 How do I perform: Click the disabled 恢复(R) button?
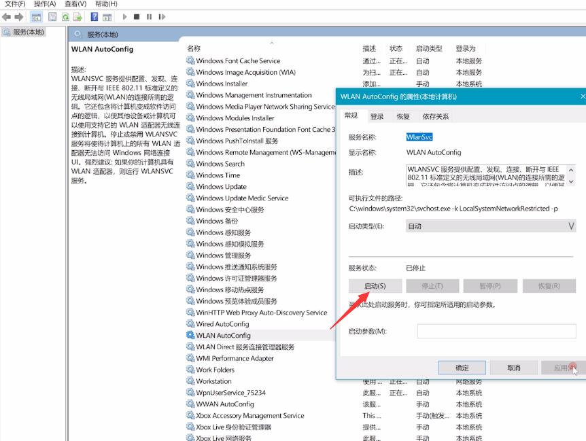549,286
